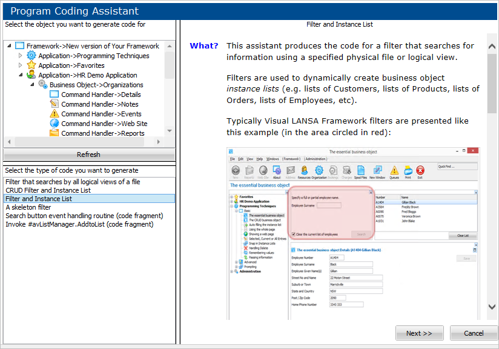499x349 pixels.
Task: Click help pane scroll up chevron
Action: (x=492, y=47)
